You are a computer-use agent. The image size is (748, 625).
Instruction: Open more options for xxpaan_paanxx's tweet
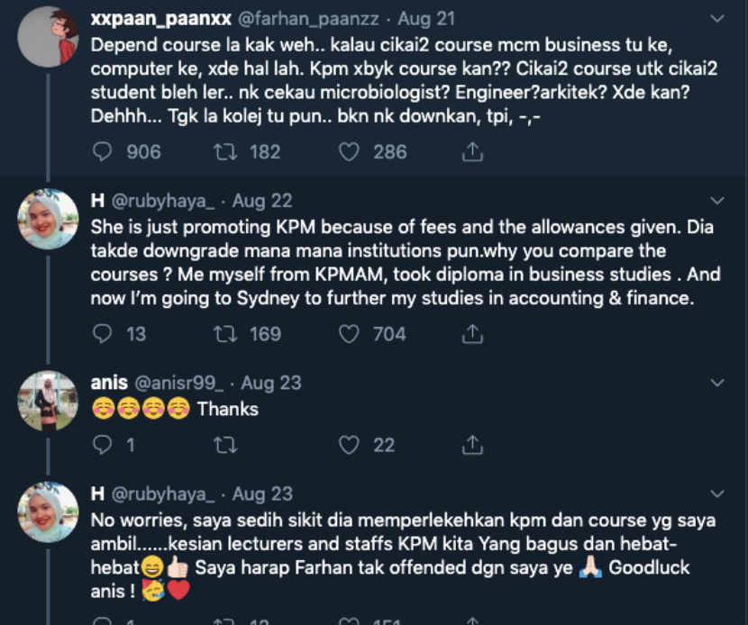(717, 19)
